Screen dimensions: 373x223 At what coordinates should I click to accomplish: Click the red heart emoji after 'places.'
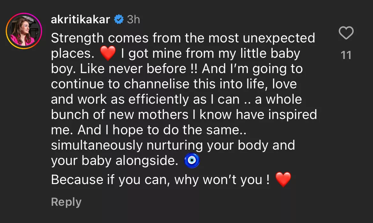(x=108, y=54)
